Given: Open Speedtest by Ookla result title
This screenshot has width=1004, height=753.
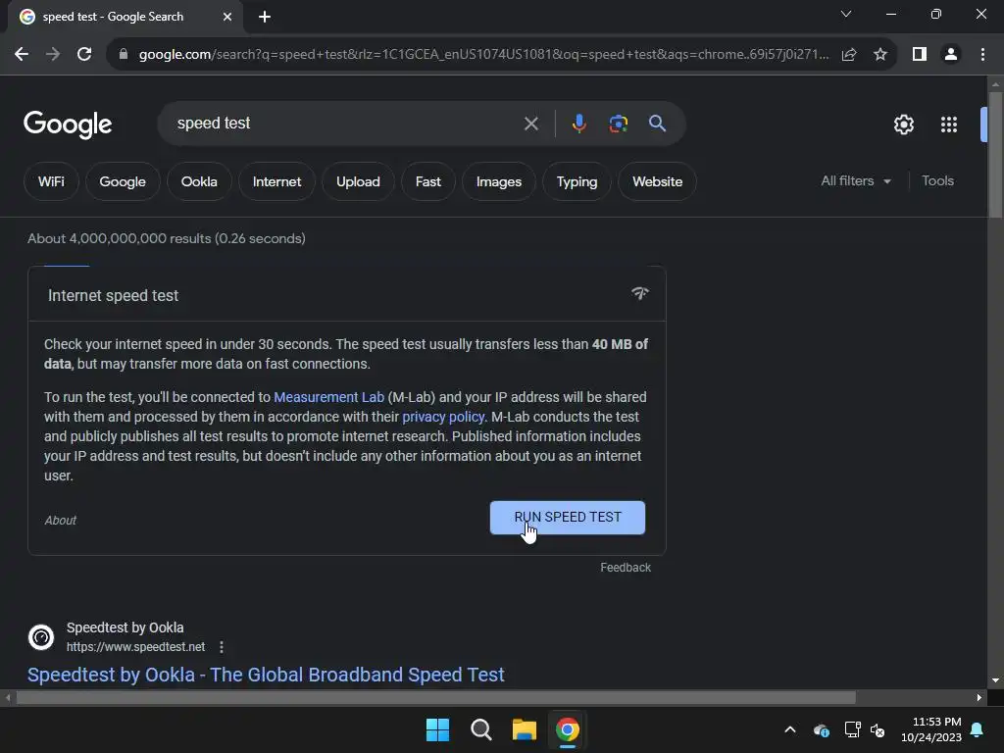Looking at the screenshot, I should 266,675.
